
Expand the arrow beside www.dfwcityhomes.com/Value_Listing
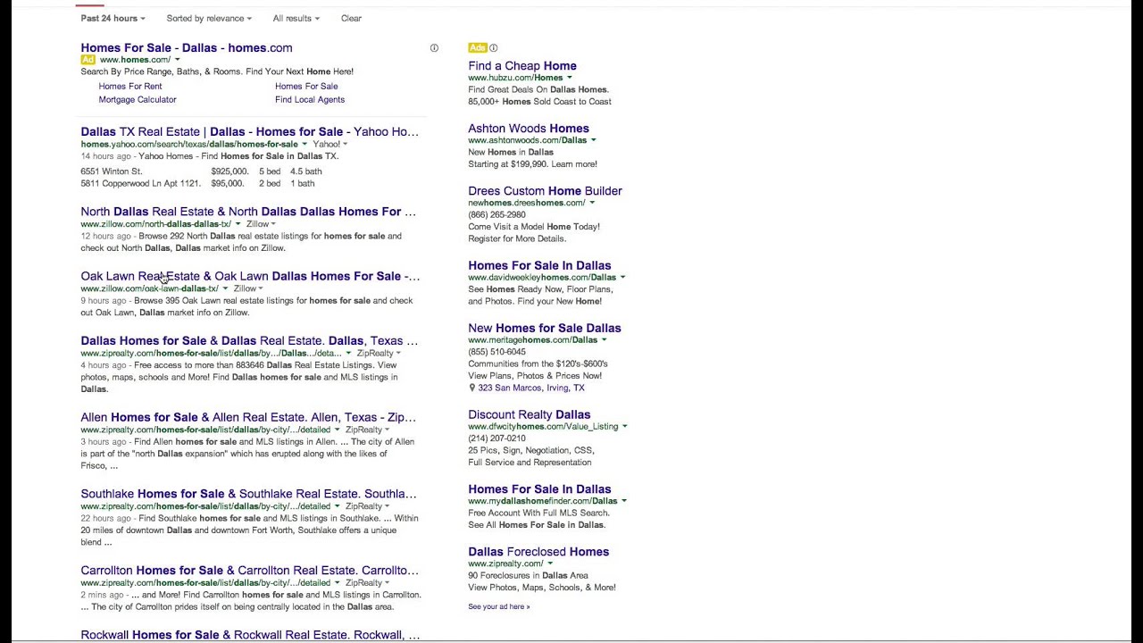pos(624,427)
